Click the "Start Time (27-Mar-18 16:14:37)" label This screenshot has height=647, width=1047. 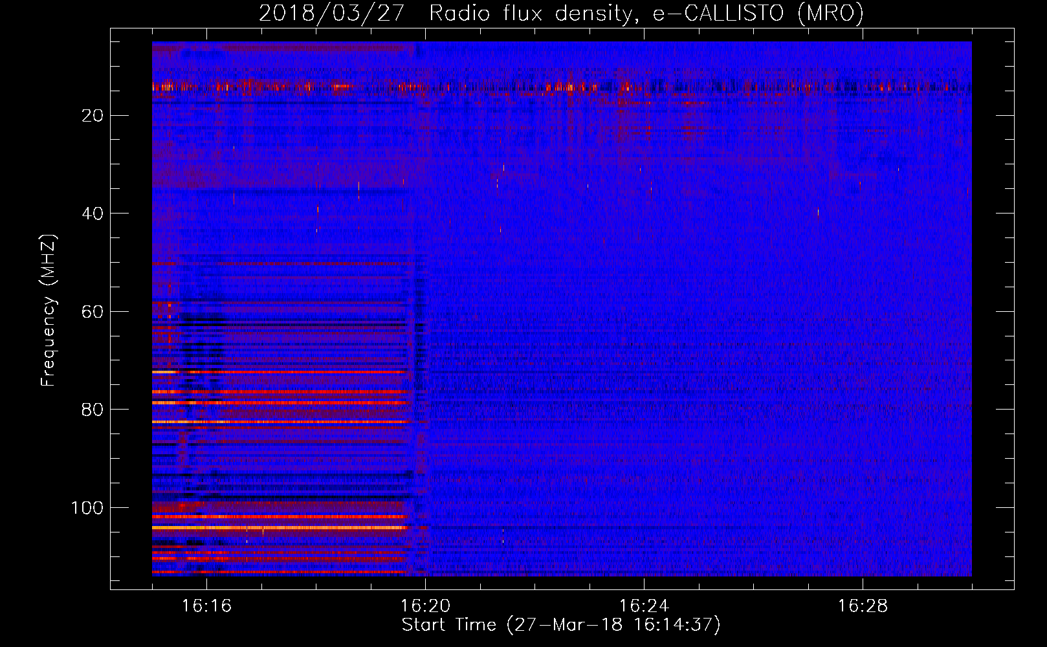coord(561,625)
